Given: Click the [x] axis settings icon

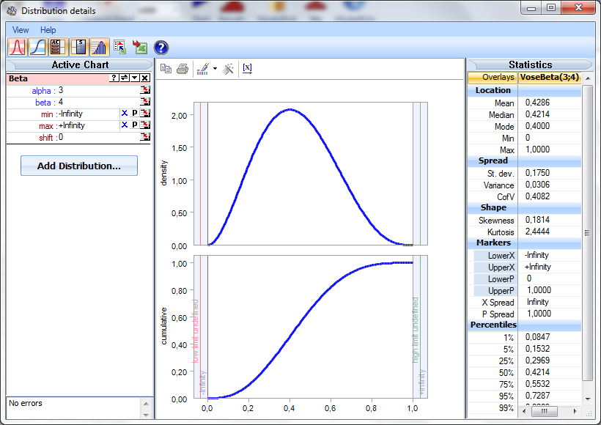Looking at the screenshot, I should point(247,68).
